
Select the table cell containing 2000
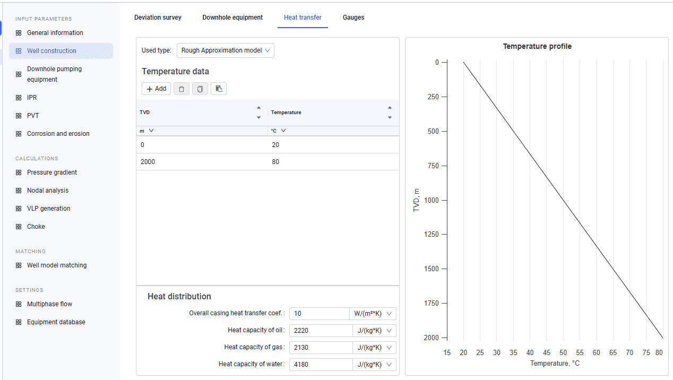coord(202,162)
